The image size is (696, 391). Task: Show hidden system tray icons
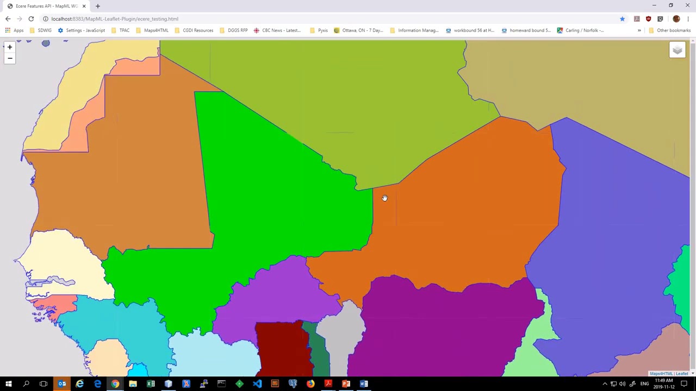[x=605, y=384]
